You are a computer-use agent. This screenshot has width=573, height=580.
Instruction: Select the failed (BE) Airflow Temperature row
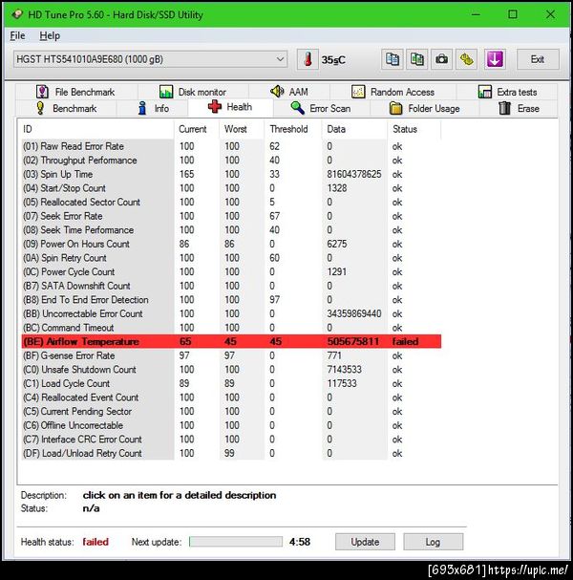231,341
